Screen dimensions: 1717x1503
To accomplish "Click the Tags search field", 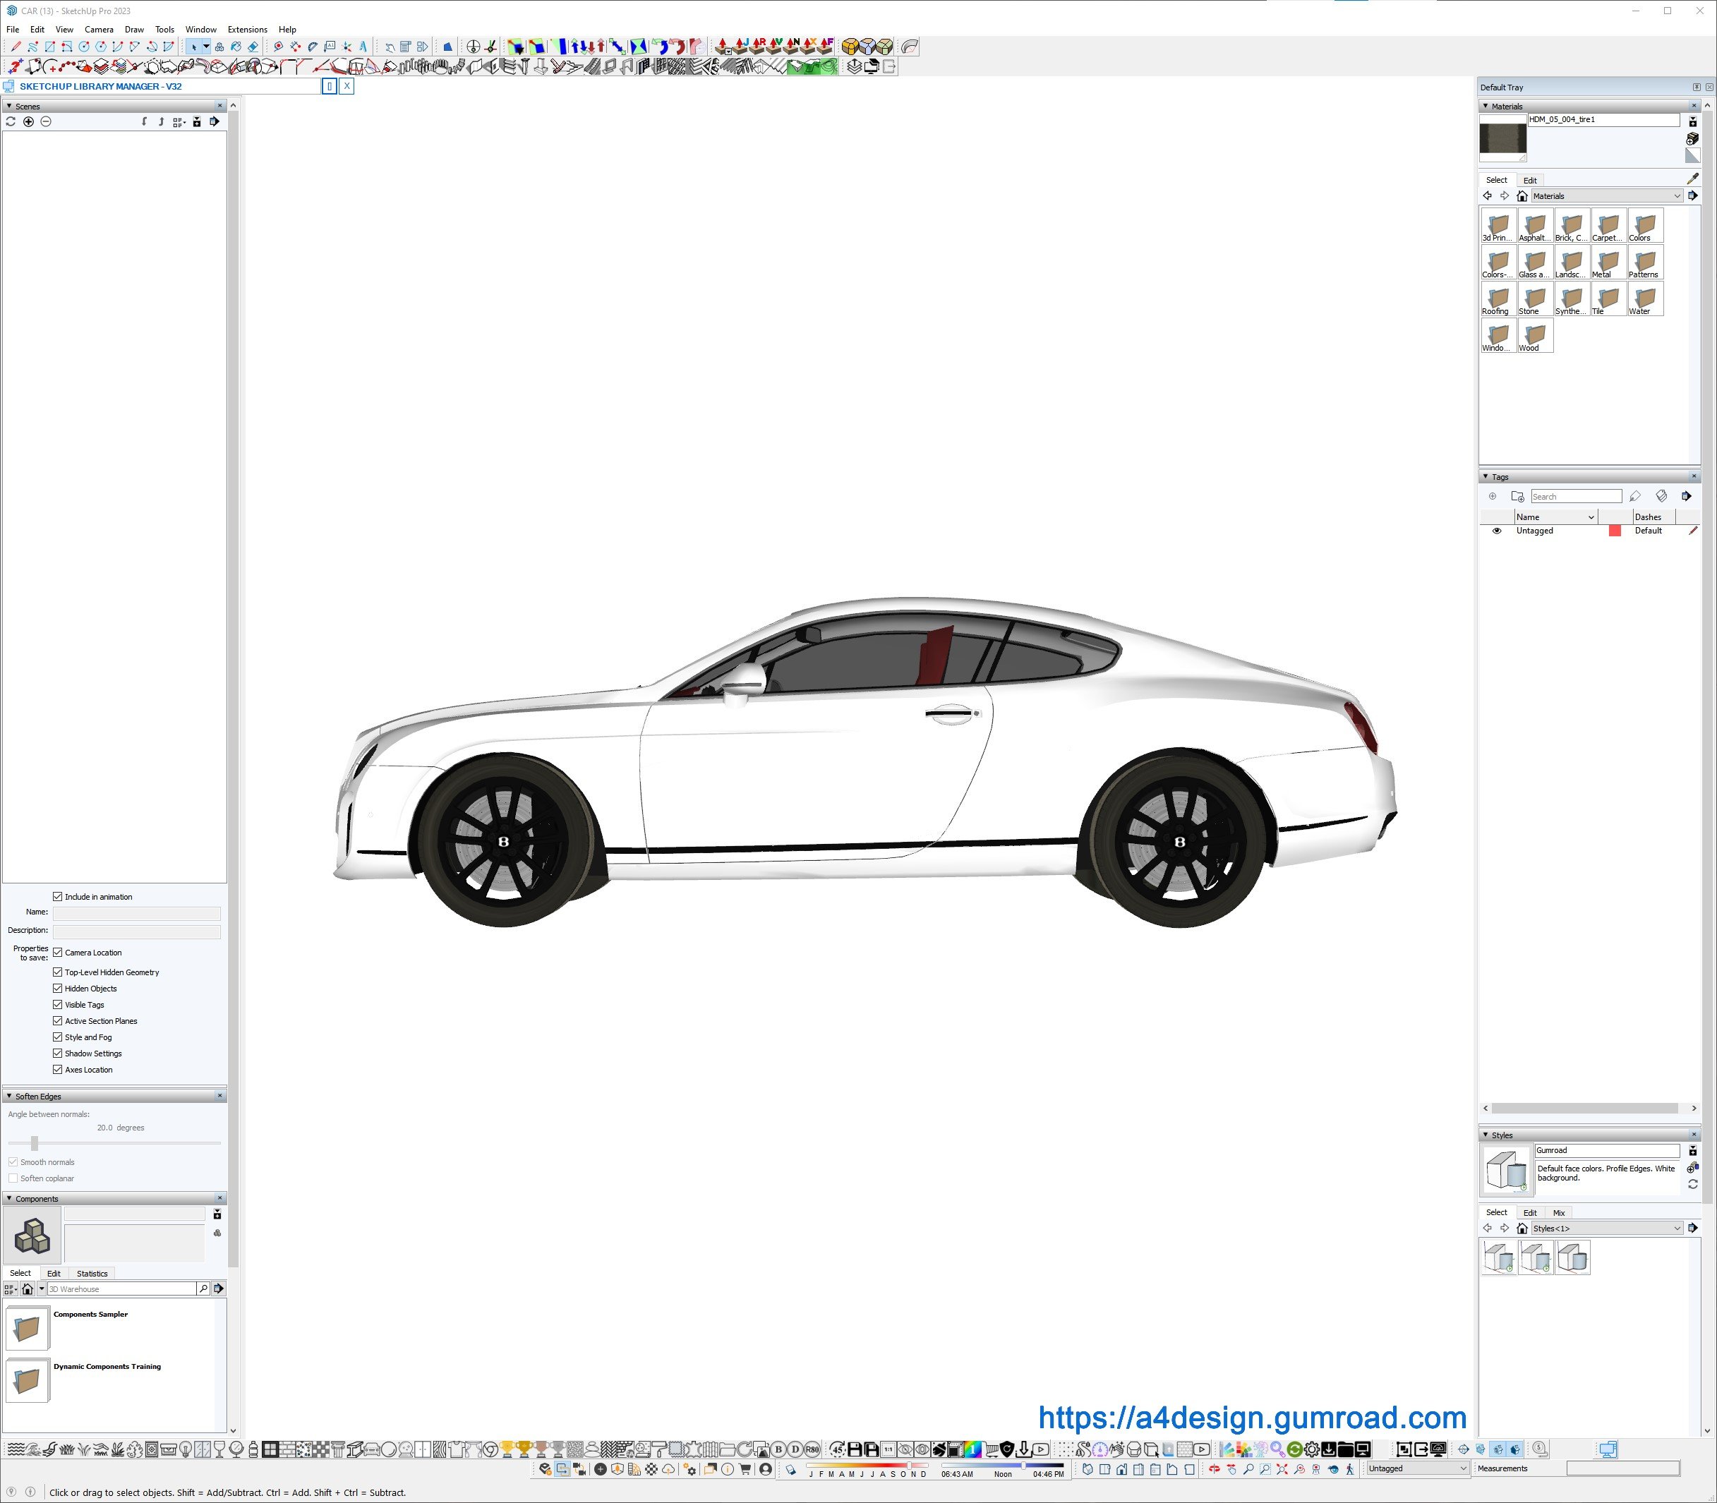I will point(1575,497).
